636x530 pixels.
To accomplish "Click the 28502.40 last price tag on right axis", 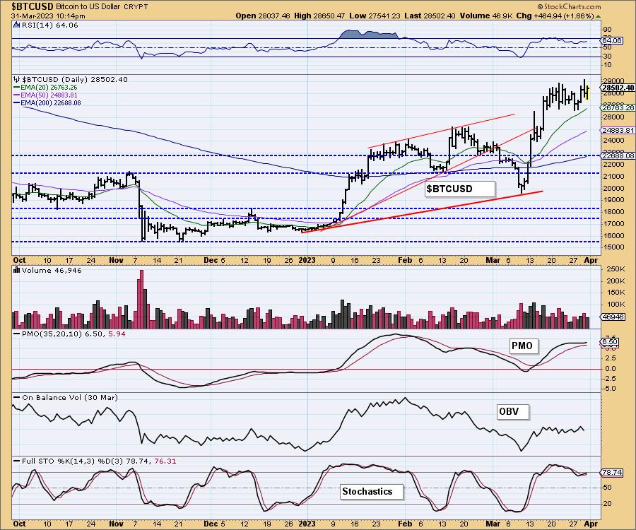I will pyautogui.click(x=618, y=88).
